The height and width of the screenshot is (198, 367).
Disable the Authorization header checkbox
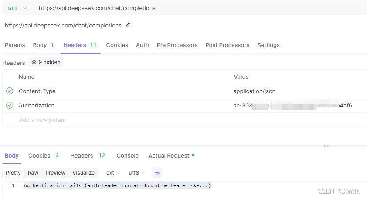[x=10, y=105]
